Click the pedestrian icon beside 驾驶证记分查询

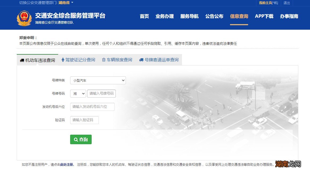point(63,60)
